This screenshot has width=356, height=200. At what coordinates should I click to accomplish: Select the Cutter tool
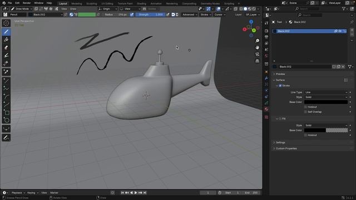[6, 63]
